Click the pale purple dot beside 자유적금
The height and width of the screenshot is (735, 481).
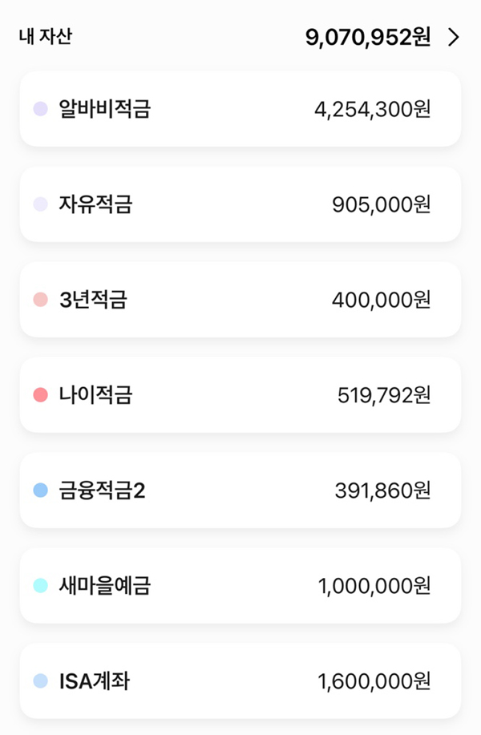[x=41, y=204]
